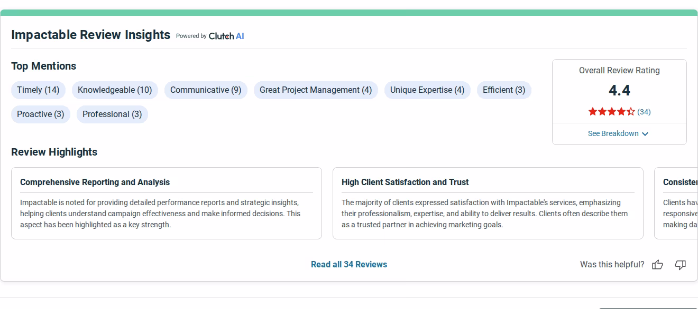The image size is (698, 309).
Task: Select Great Project Management (4) tag
Action: 316,90
